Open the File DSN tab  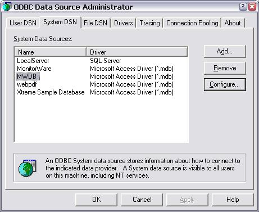click(96, 23)
